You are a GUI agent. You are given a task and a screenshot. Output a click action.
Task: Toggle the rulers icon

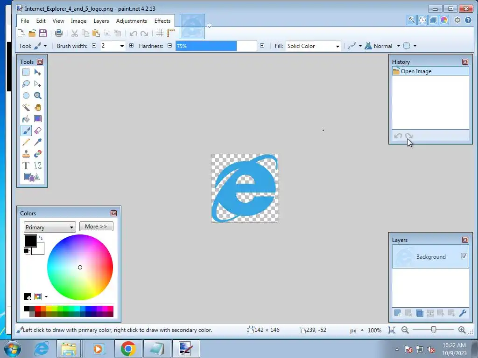(x=171, y=33)
